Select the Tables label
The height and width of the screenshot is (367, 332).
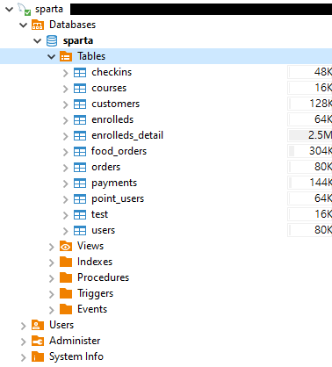click(91, 56)
